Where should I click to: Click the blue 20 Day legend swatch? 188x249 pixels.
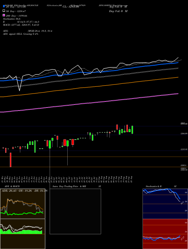(x=4, y=6)
